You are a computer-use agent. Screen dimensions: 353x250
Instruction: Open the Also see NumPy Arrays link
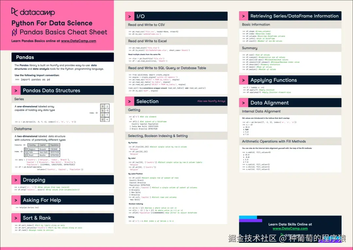[211, 101]
